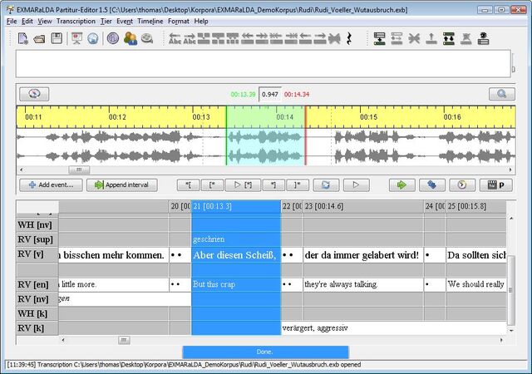Select timeline column 25 [00:15.8]
Image resolution: width=532 pixels, height=374 pixels.
[x=476, y=206]
